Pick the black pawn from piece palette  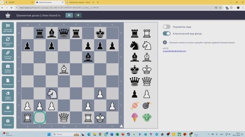tap(134, 94)
